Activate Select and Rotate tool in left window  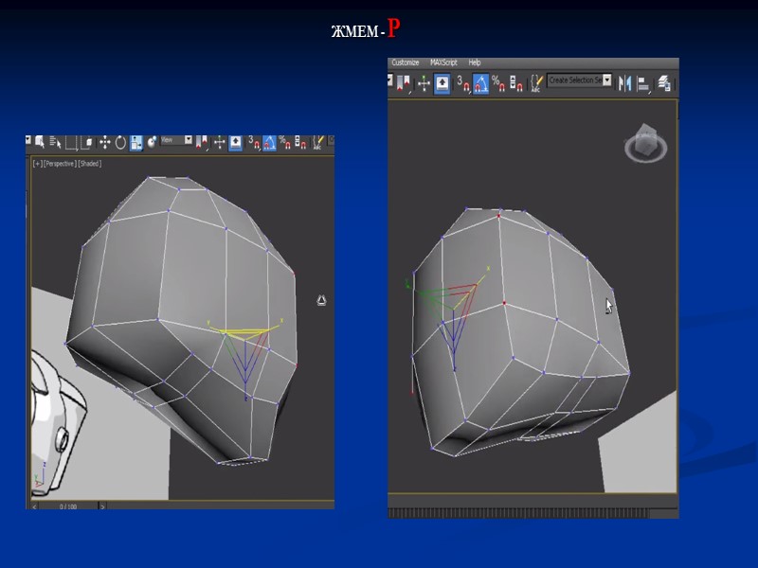coord(120,142)
